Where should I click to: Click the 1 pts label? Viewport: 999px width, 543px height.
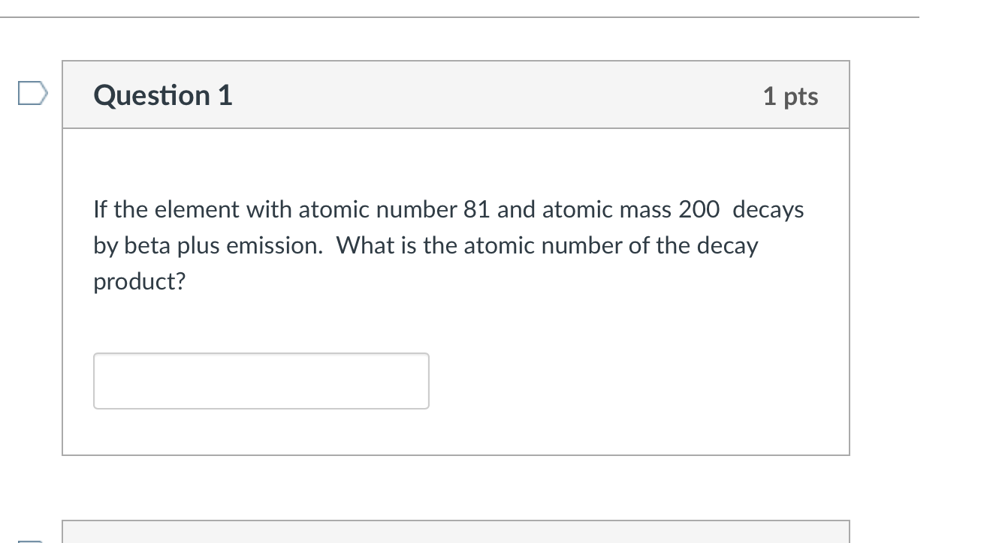tap(791, 96)
